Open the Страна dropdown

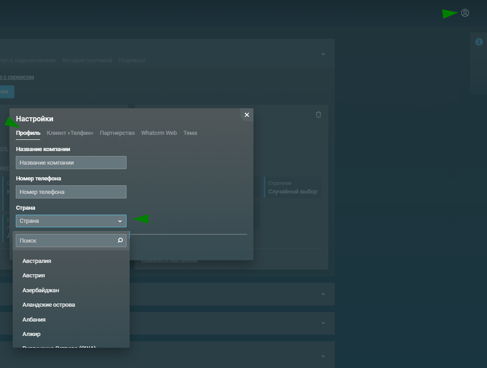[71, 221]
